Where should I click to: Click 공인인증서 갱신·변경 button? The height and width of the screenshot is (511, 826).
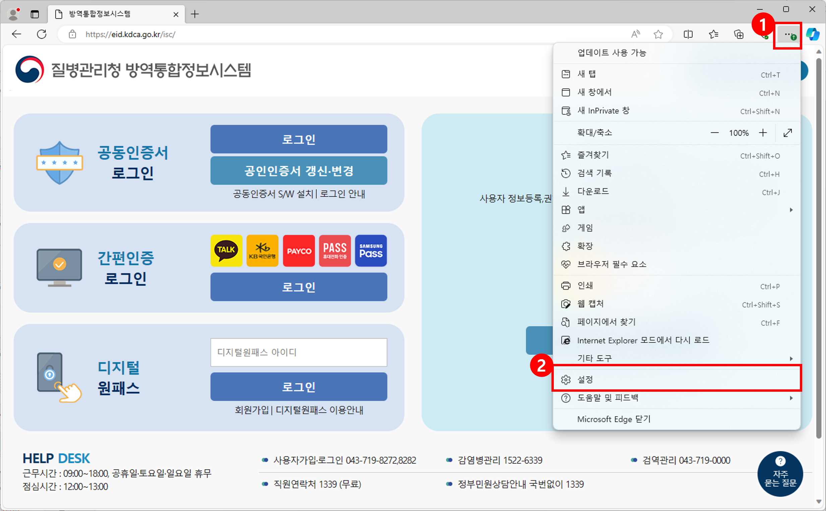tap(299, 171)
